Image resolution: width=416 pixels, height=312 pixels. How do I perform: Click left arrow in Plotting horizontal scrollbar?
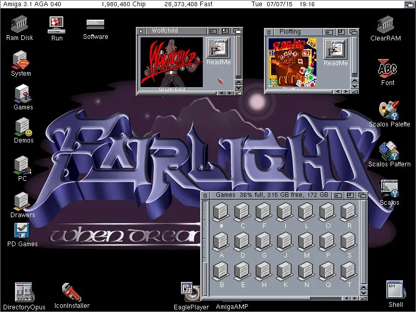338,92
